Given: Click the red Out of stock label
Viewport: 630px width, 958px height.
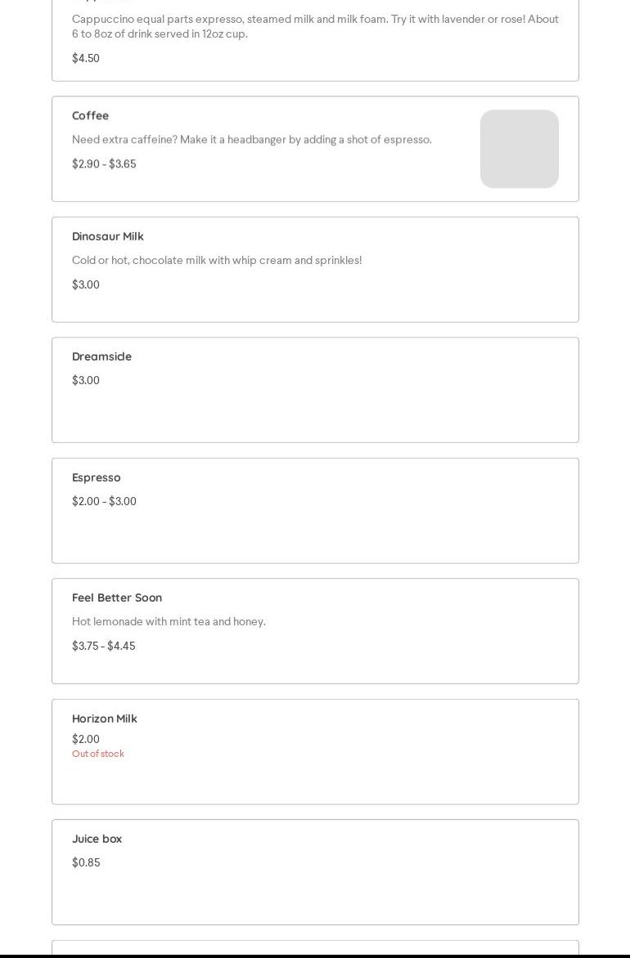Looking at the screenshot, I should pyautogui.click(x=98, y=754).
